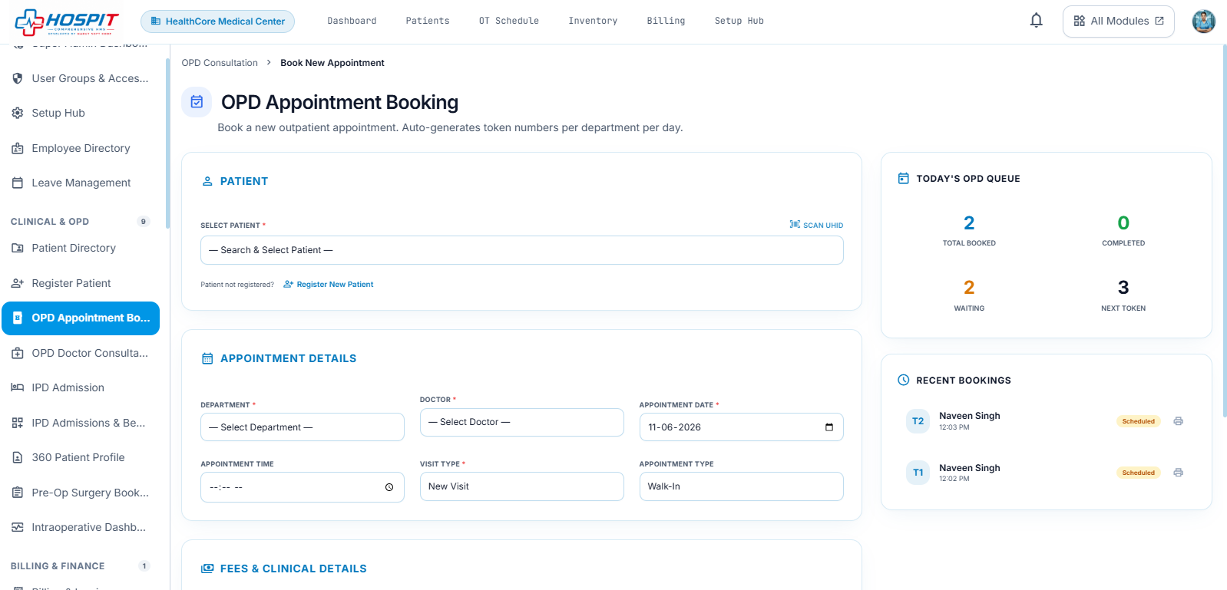Open the Select Department dropdown
1227x590 pixels.
303,427
